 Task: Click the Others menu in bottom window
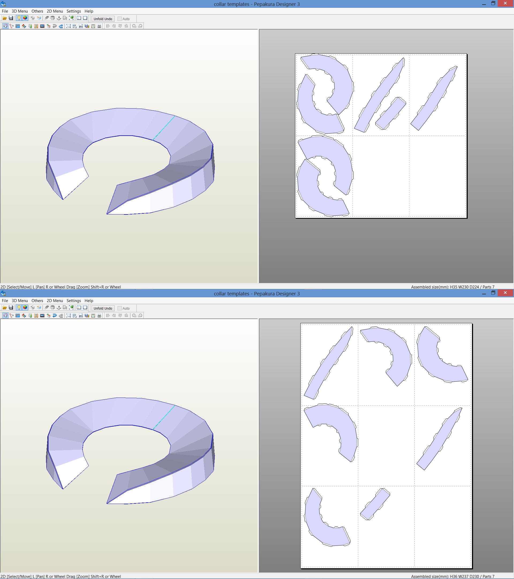click(x=37, y=300)
